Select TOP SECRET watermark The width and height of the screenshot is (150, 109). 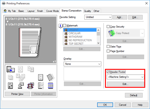(x=80, y=44)
